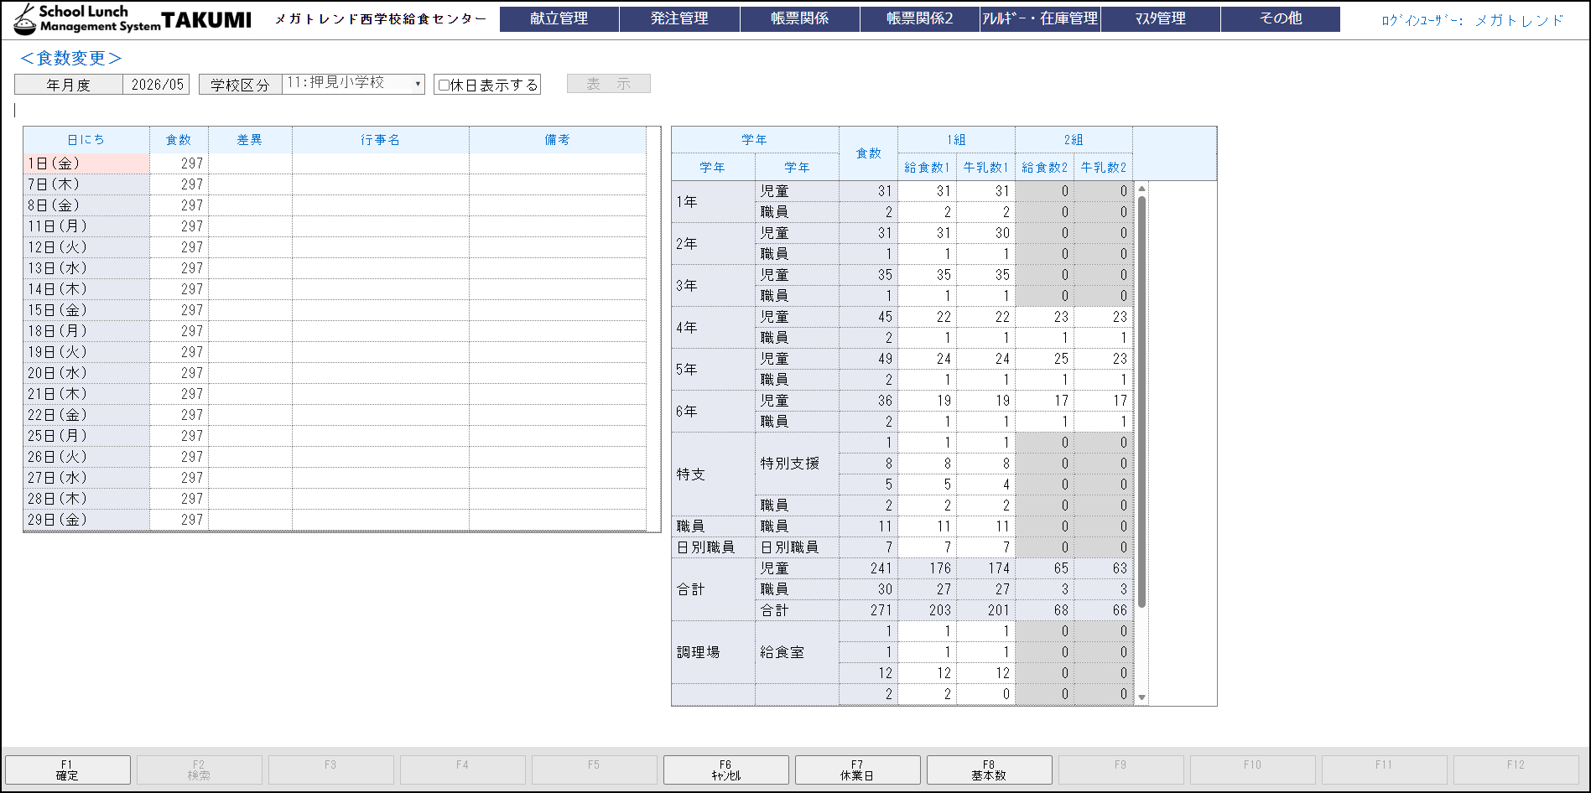Click the F8 基本数 button

pos(989,770)
